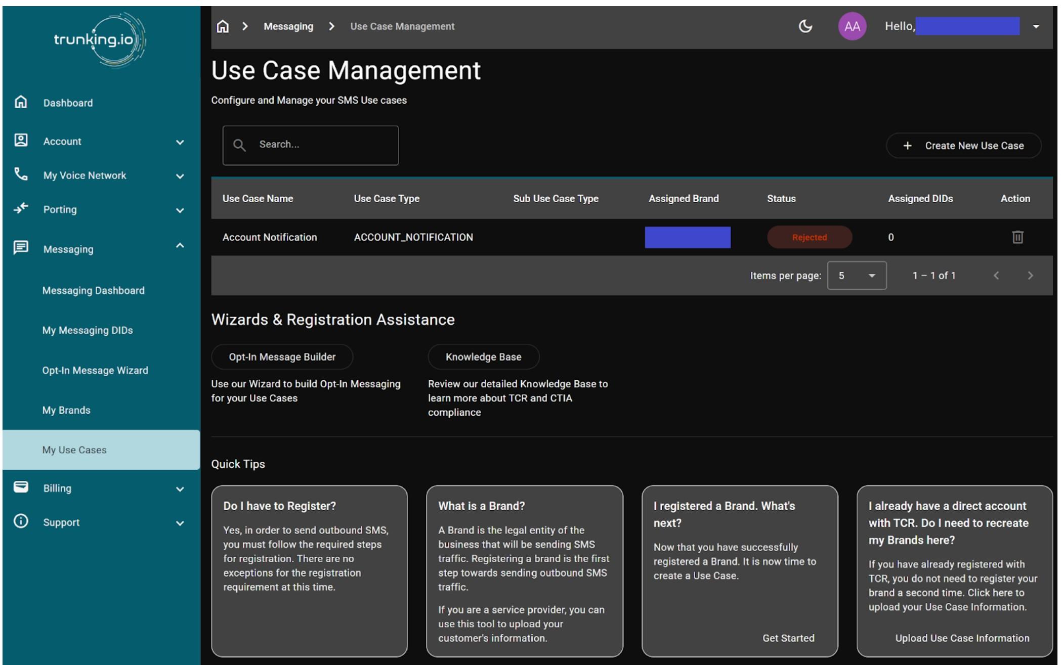
Task: Open the items per page dropdown
Action: [857, 276]
